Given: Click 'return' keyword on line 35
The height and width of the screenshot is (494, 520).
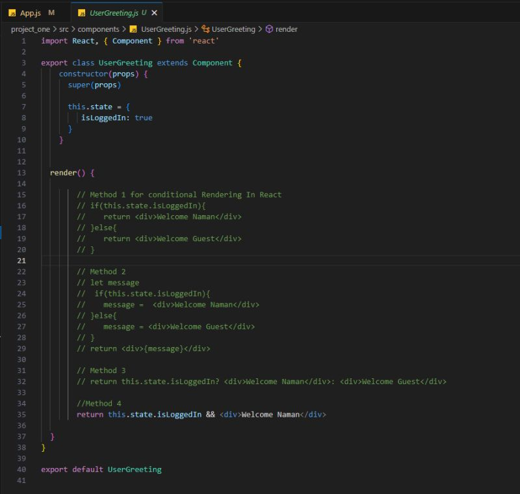Looking at the screenshot, I should pyautogui.click(x=90, y=415).
